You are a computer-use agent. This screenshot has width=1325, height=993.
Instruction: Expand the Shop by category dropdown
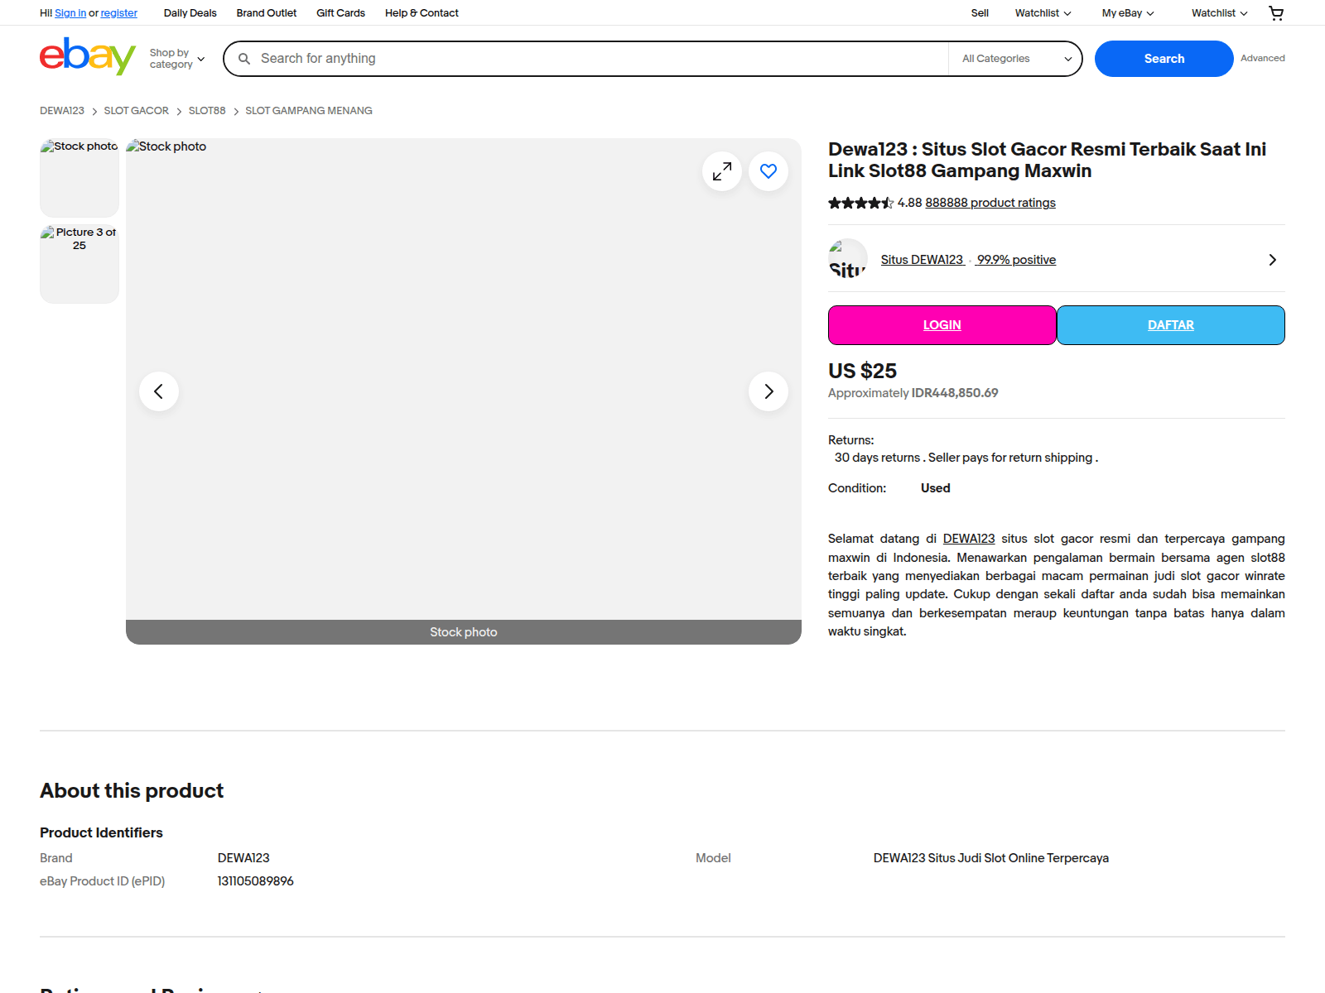(176, 59)
